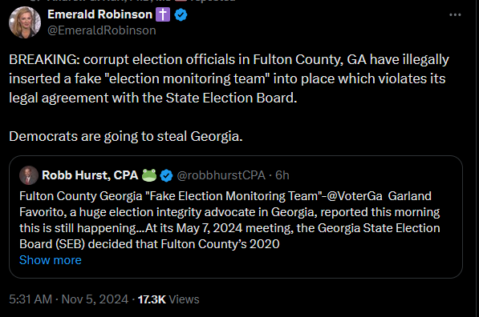The image size is (479, 317).
Task: Click the main tweet text starting BREAKING
Action: pos(229,78)
